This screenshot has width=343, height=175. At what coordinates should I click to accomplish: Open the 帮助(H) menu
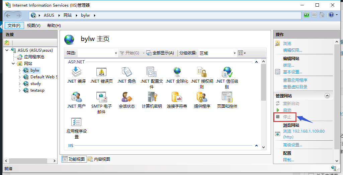[54, 25]
